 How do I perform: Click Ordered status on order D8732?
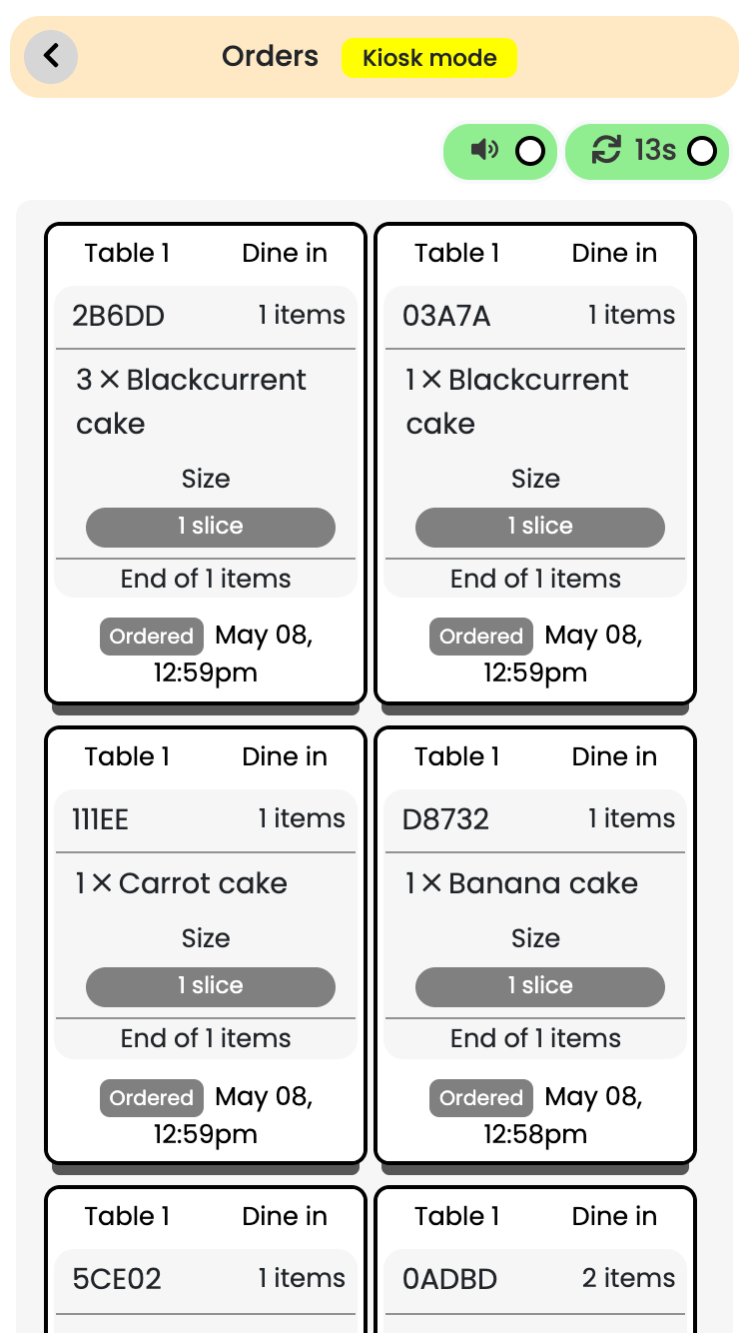tap(481, 1098)
